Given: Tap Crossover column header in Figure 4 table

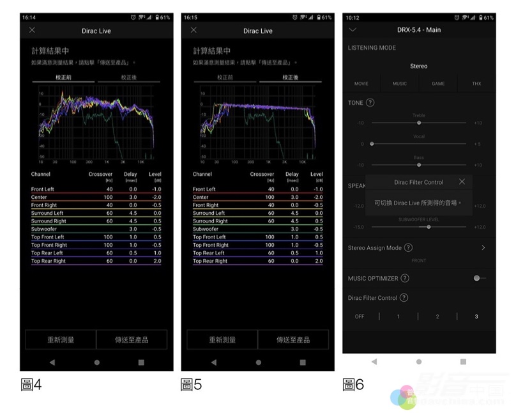Looking at the screenshot, I should (x=100, y=176).
